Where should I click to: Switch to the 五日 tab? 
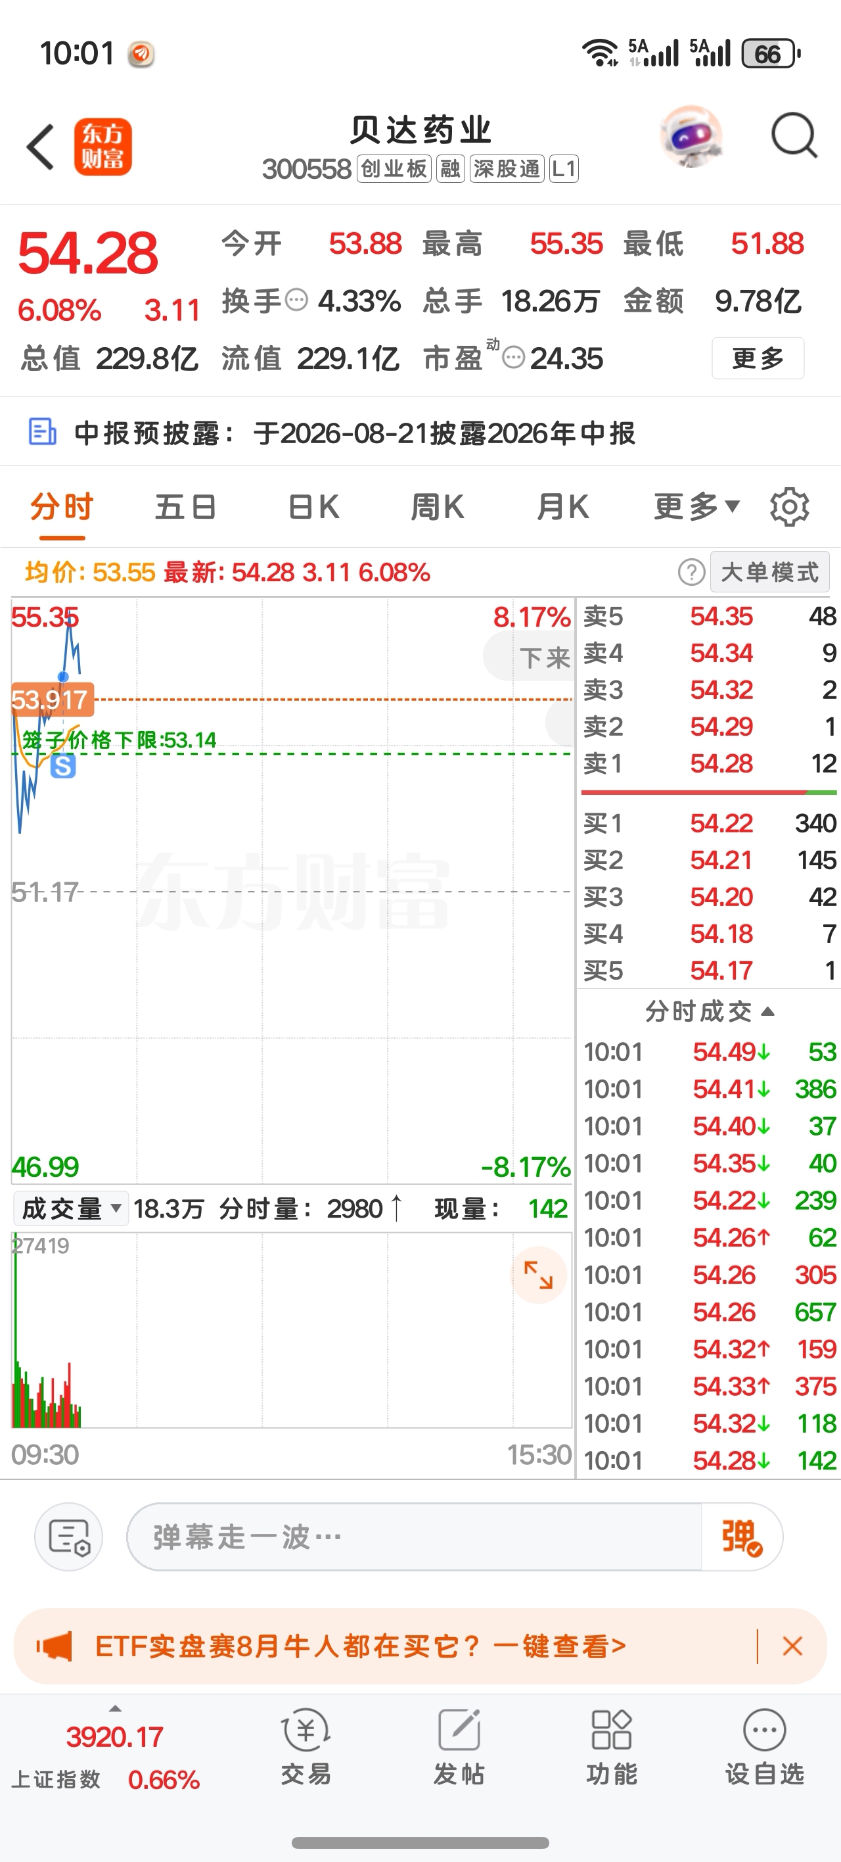coord(186,508)
